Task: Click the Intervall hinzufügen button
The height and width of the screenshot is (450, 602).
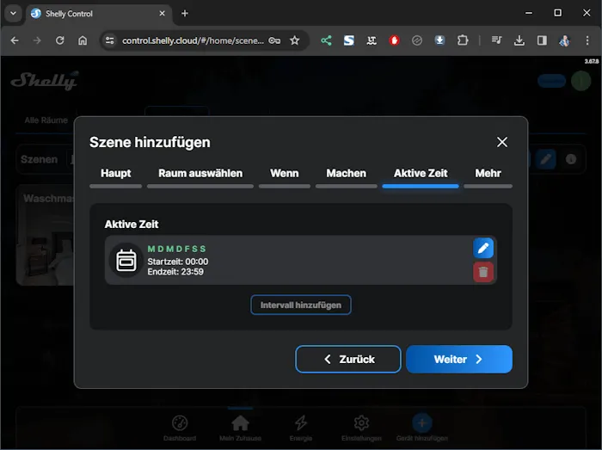Action: [x=301, y=305]
